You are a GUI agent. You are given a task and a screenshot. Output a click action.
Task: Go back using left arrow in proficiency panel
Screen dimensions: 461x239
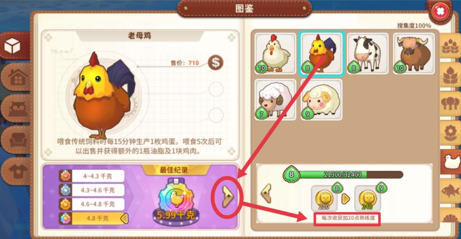[266, 193]
